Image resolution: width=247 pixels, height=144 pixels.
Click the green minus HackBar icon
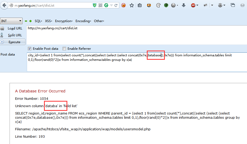(26, 21)
